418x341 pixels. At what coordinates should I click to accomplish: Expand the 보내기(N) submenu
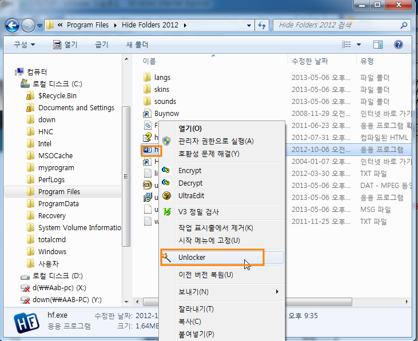[222, 292]
